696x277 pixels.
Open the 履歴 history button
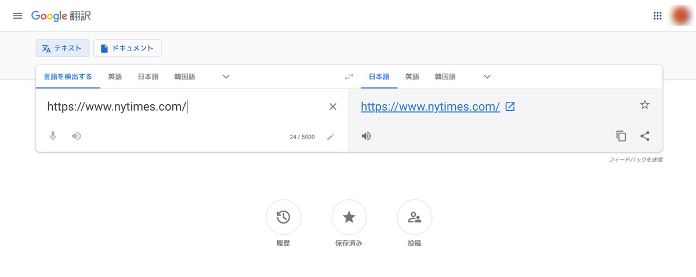[x=283, y=217]
